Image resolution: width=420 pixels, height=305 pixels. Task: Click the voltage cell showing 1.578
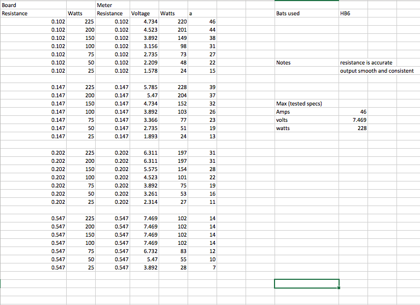click(144, 71)
